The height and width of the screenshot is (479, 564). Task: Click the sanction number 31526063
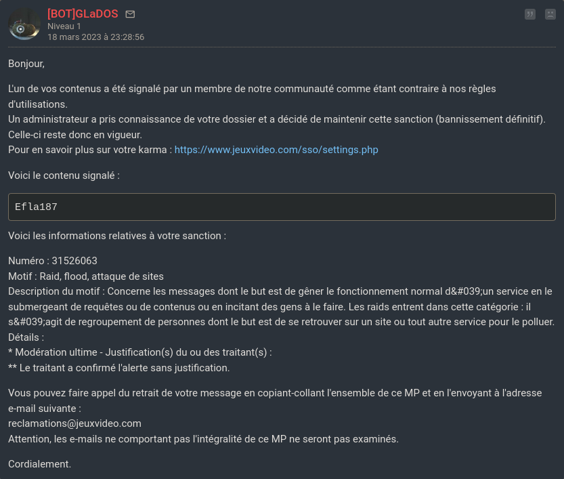click(x=74, y=261)
